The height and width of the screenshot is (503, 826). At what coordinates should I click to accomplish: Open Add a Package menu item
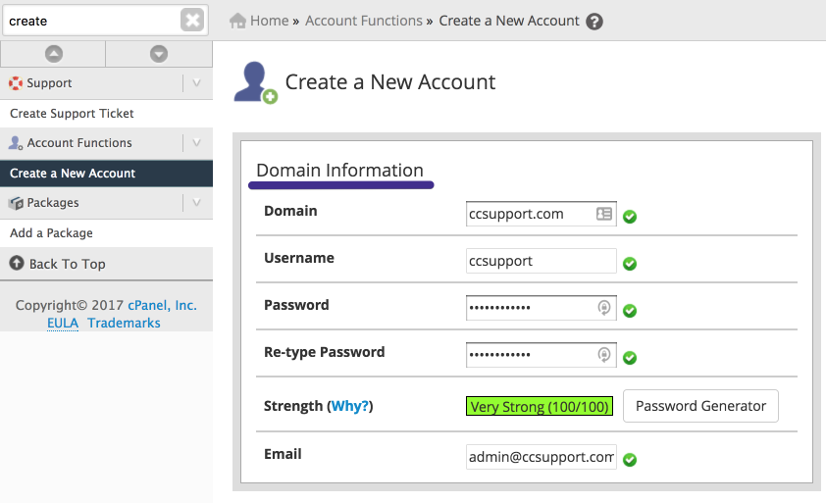point(51,233)
